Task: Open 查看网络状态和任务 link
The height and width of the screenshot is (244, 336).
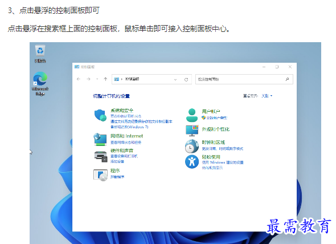Action: click(126, 143)
